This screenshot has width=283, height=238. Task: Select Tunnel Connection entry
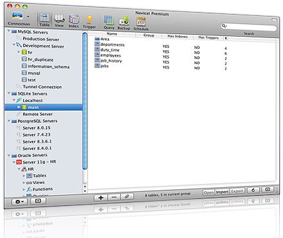coord(42,87)
